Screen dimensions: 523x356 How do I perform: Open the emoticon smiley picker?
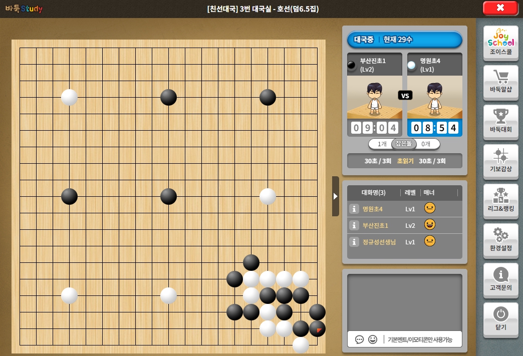pos(373,339)
